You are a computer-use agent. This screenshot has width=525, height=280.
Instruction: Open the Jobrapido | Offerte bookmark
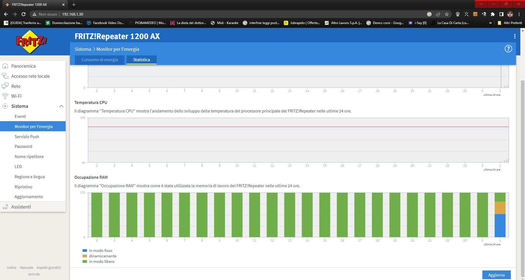click(302, 23)
